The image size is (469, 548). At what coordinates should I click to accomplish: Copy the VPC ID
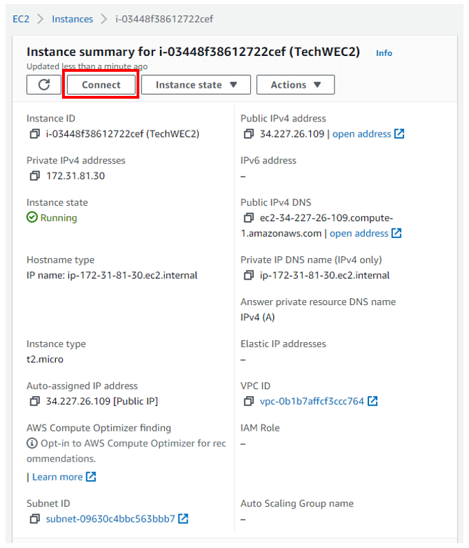pyautogui.click(x=249, y=401)
